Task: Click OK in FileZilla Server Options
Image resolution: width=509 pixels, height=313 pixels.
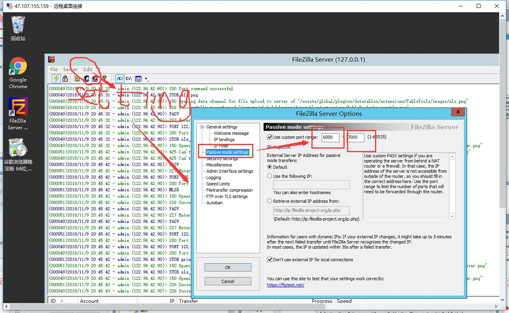Action: point(228,268)
